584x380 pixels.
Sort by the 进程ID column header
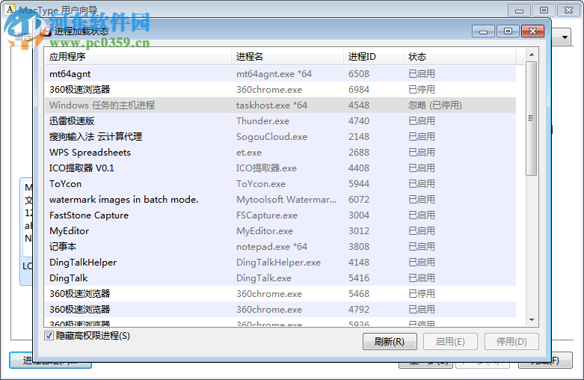373,57
